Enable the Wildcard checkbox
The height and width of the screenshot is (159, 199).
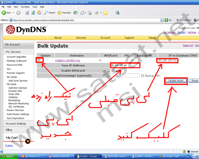pos(113,70)
